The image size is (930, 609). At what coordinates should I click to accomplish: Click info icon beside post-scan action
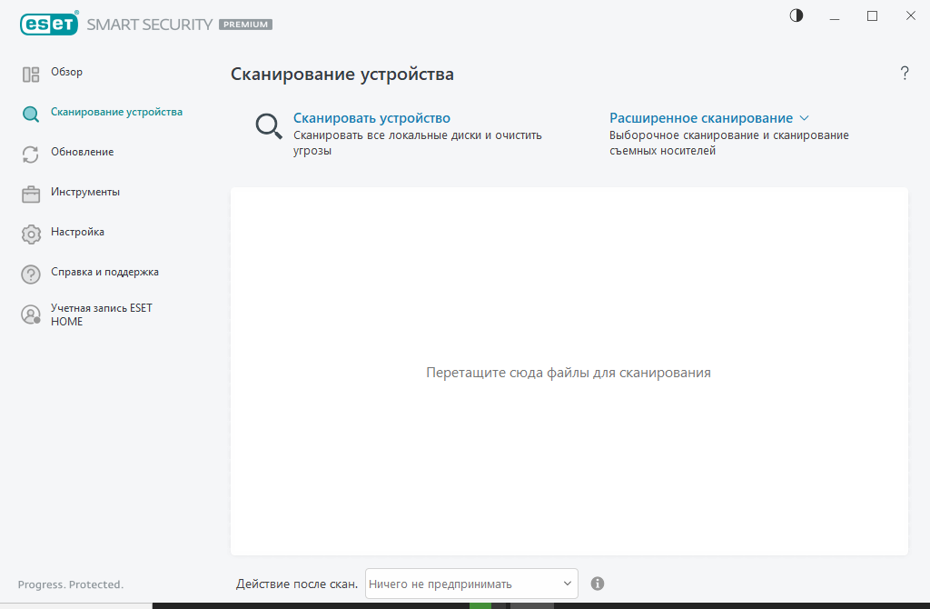598,584
